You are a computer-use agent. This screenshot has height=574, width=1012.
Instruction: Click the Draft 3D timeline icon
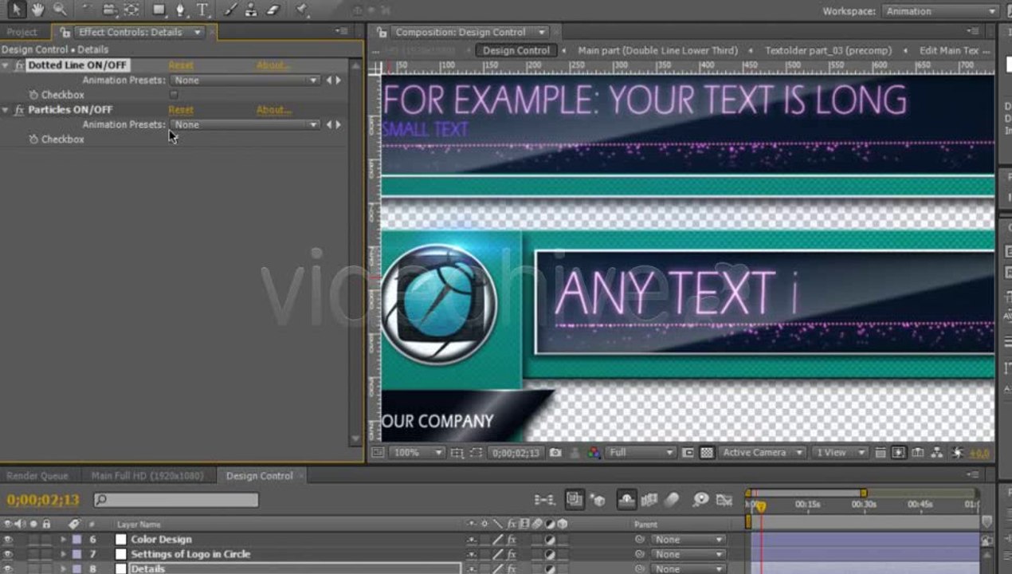click(598, 500)
